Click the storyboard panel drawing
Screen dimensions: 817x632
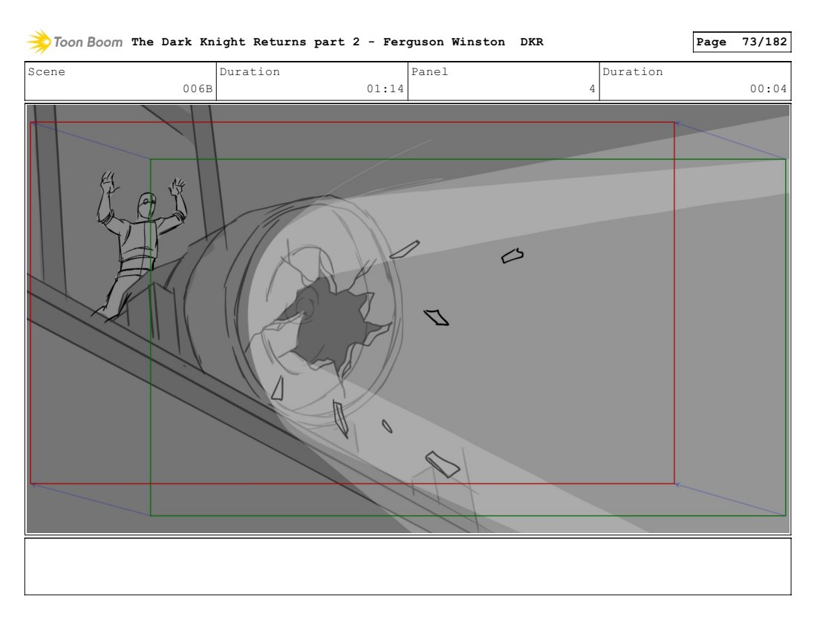[x=408, y=319]
